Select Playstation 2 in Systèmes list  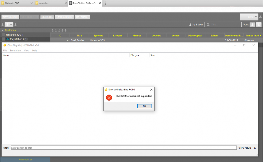pyautogui.click(x=17, y=39)
